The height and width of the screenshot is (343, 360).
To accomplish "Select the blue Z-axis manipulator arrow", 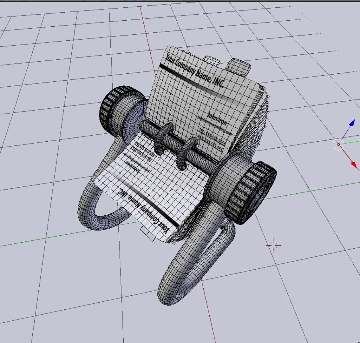I will [x=352, y=123].
